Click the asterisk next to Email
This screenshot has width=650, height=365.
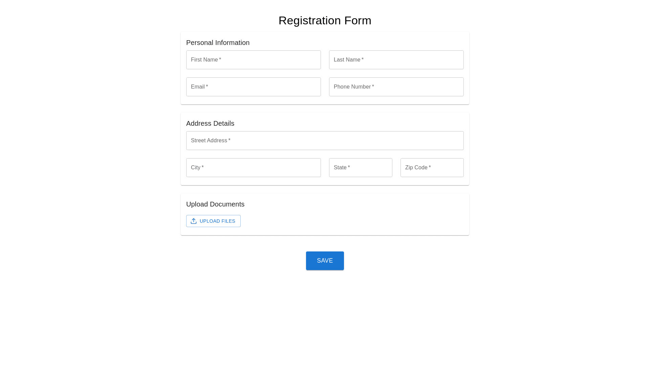(x=207, y=87)
